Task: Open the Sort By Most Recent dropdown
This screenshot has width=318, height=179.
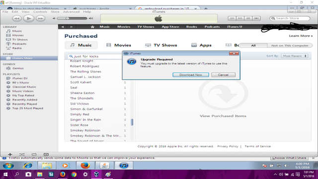Action: 295,56
